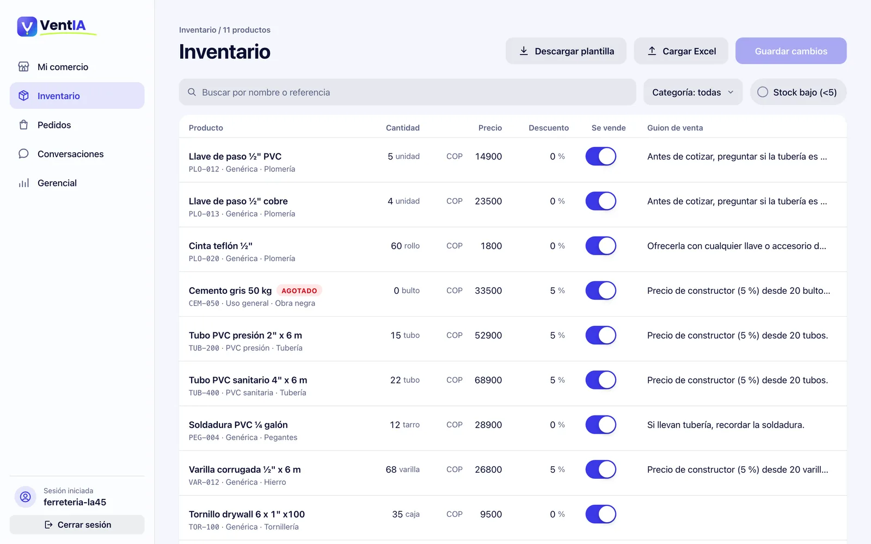Image resolution: width=871 pixels, height=544 pixels.
Task: Go to Pedidos in sidebar
Action: pos(77,125)
